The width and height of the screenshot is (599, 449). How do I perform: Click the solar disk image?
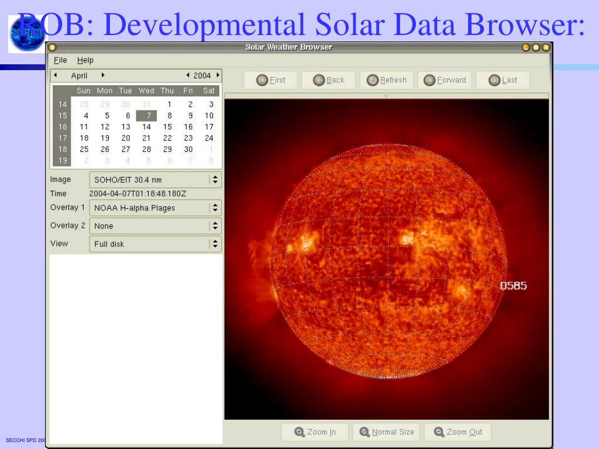click(x=387, y=261)
